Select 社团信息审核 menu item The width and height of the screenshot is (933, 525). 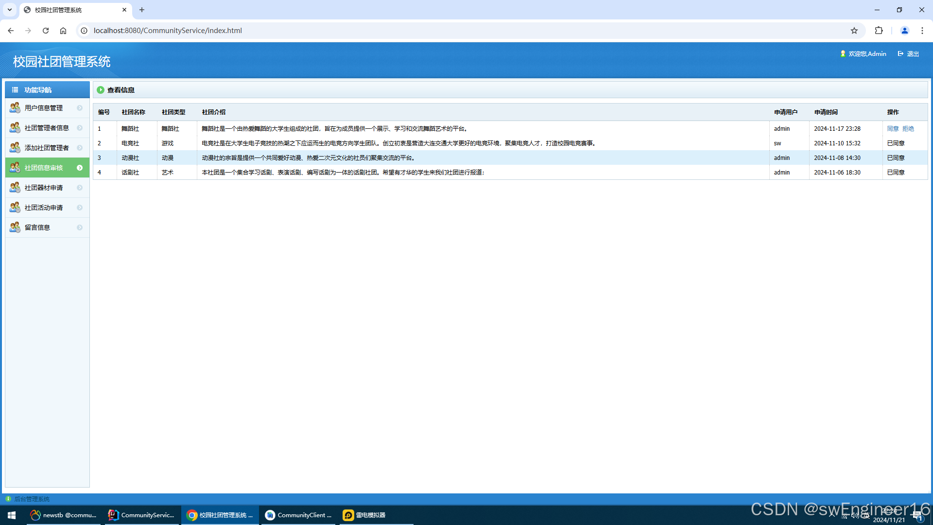point(44,168)
